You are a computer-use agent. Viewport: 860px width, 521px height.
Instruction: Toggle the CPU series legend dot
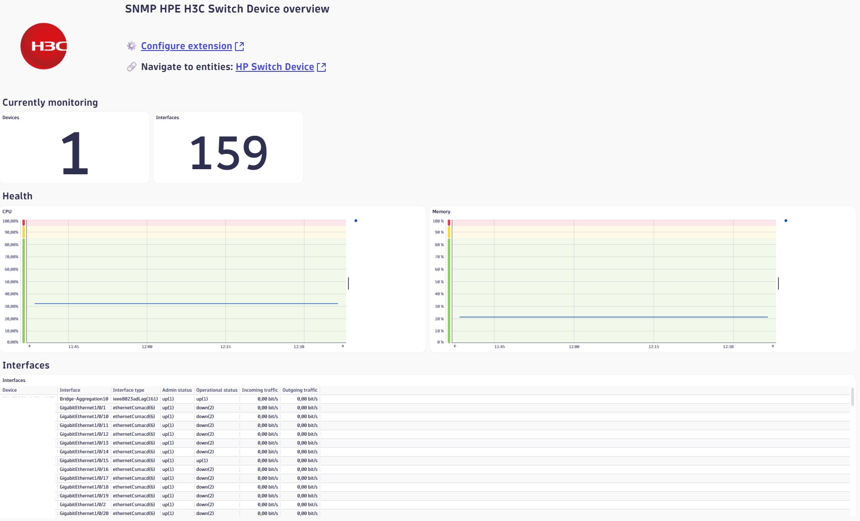356,221
